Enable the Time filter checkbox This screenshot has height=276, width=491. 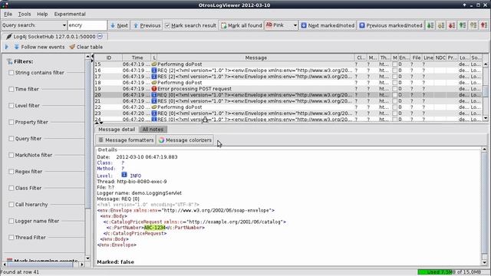click(12, 89)
